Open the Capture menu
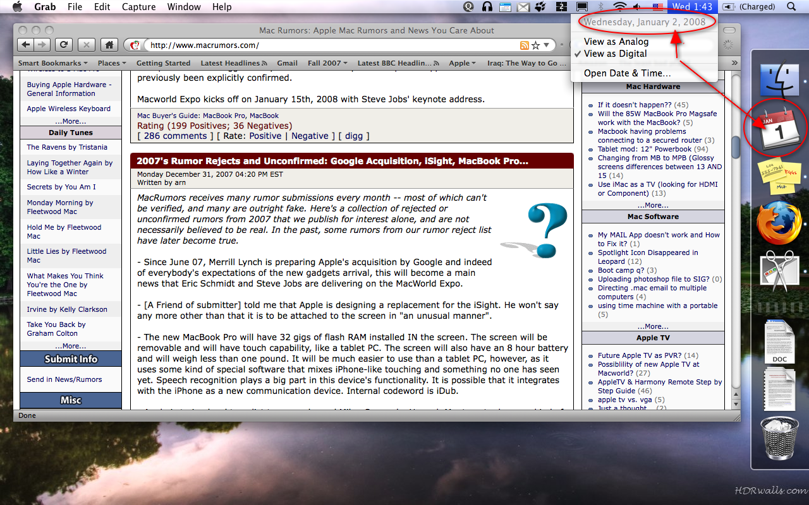 point(138,7)
